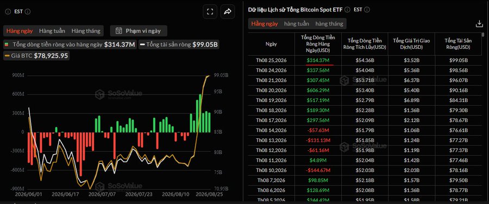Click Dữ liệu Lịch sử Tổng Bitcoin Spot ETF title

click(x=295, y=10)
